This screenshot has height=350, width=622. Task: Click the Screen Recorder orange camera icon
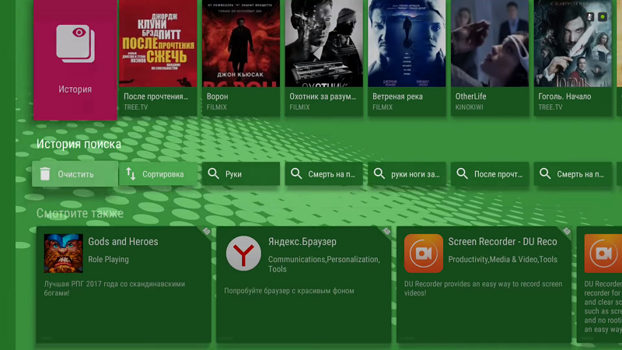click(423, 254)
